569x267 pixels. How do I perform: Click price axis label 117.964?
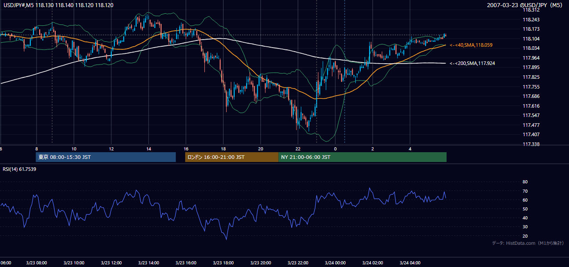point(531,58)
